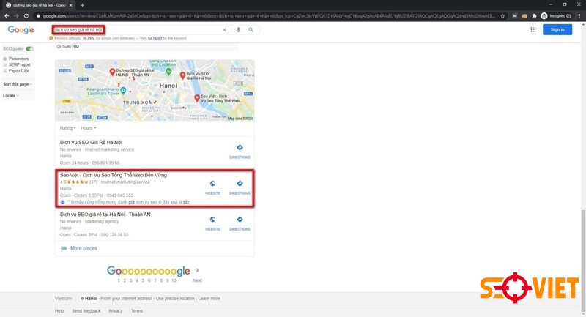Open the Hanoi map thumbnail

(x=155, y=90)
